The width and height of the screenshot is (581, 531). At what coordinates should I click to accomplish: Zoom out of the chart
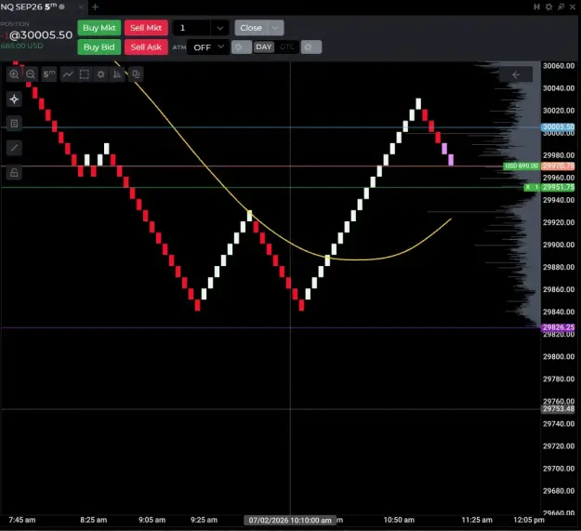pyautogui.click(x=31, y=74)
